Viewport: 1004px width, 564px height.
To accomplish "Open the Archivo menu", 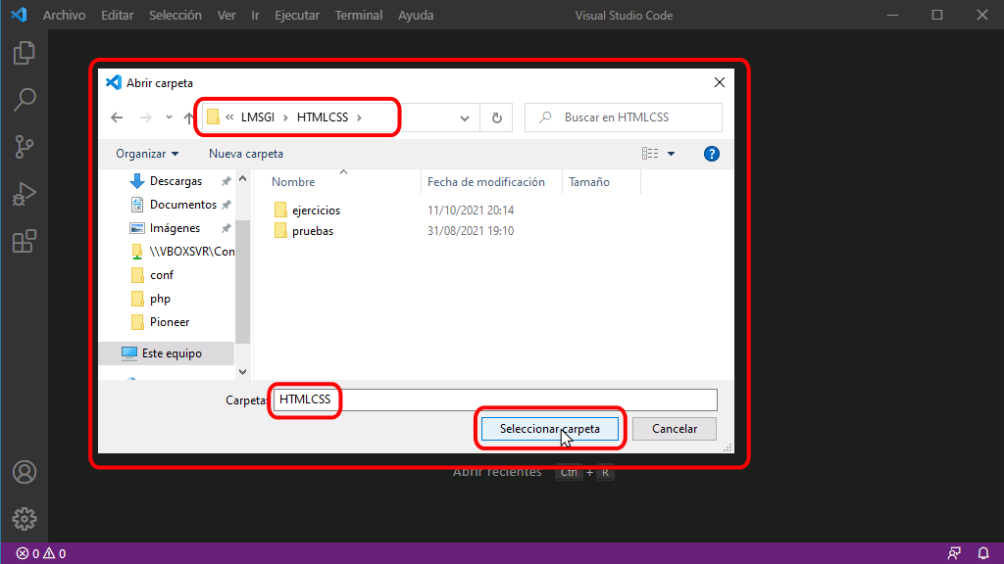I will pyautogui.click(x=64, y=15).
